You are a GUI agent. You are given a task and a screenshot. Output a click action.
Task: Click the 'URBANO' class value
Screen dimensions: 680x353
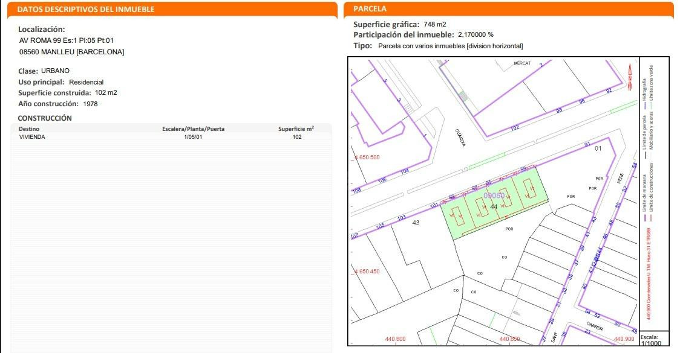(x=56, y=71)
